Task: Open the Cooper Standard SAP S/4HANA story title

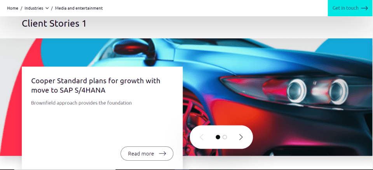Action: [x=96, y=85]
